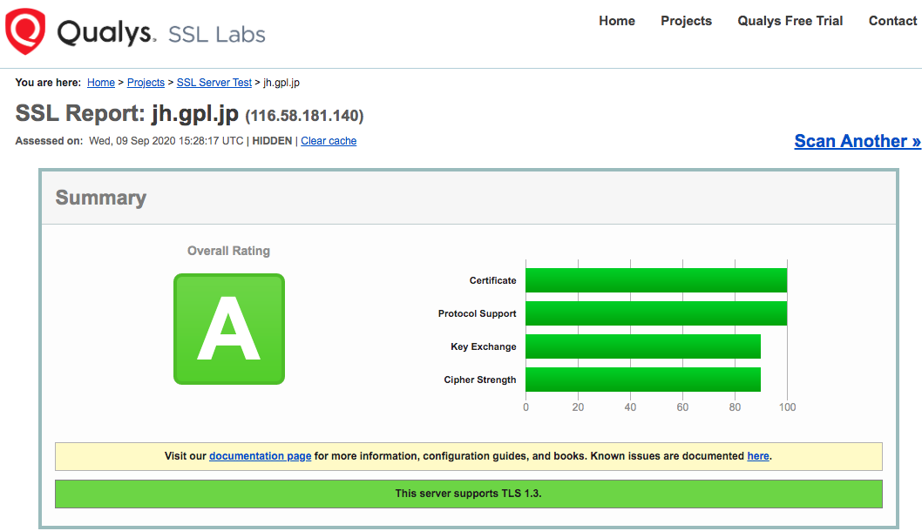Image resolution: width=922 pixels, height=531 pixels.
Task: Click the green A rating badge
Action: [x=229, y=329]
